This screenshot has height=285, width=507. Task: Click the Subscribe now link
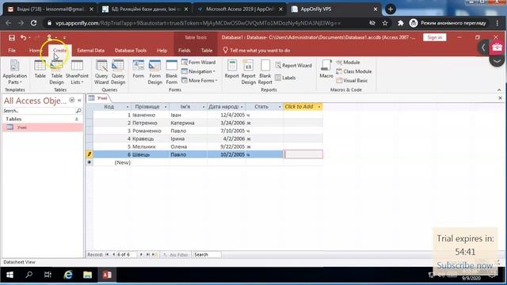coord(465,265)
